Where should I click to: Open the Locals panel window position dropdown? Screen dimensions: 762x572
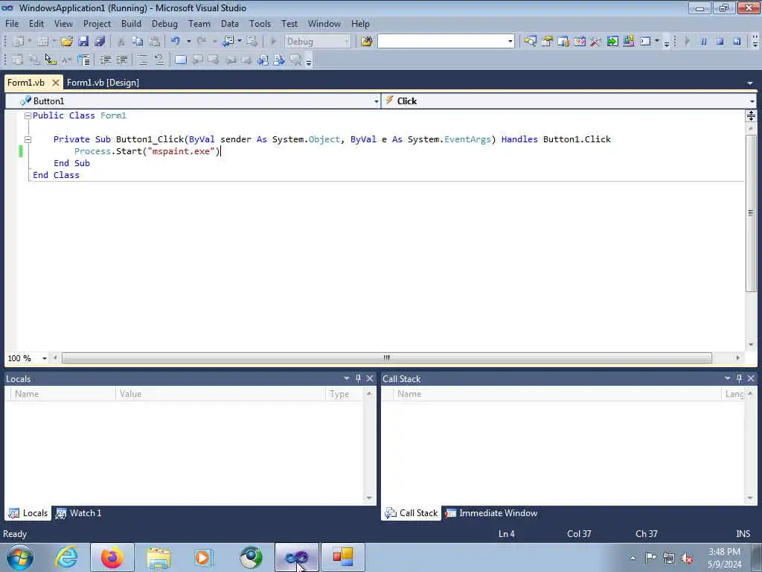(x=347, y=378)
